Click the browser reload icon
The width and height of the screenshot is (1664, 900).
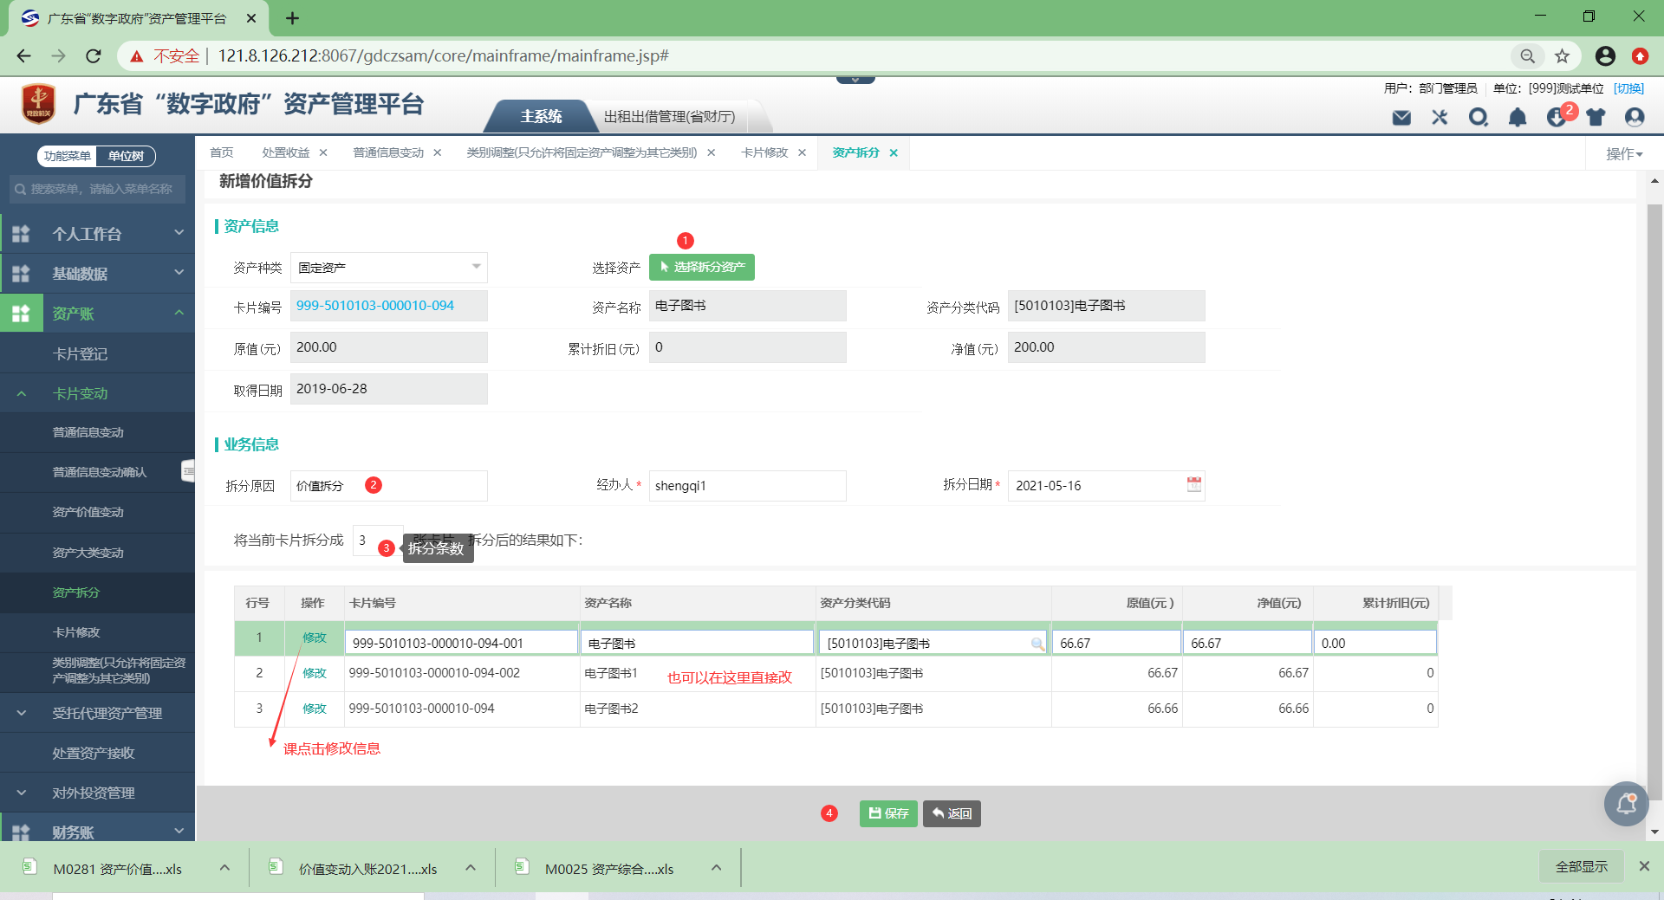point(94,56)
